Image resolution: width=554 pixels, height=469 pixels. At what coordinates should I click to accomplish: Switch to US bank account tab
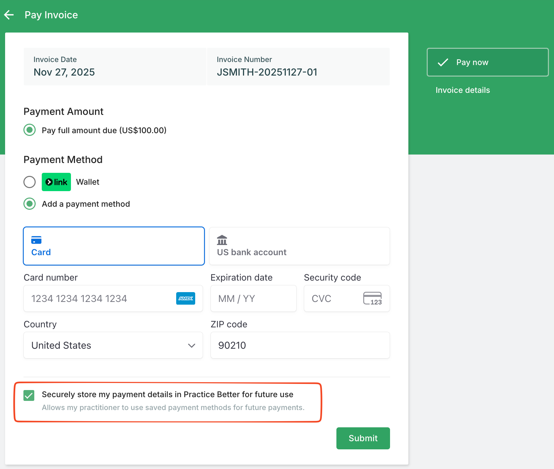(299, 246)
